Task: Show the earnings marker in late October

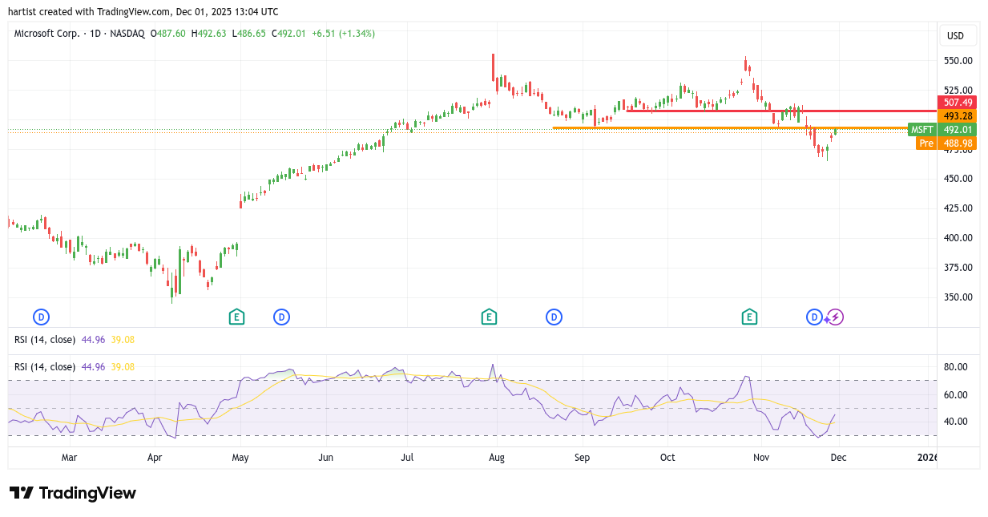Action: (x=749, y=317)
